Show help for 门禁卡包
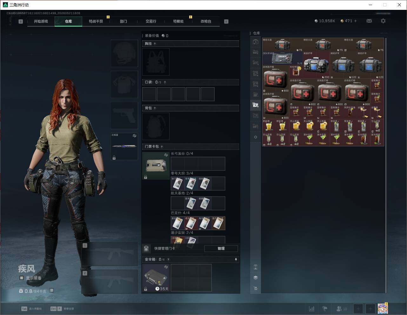This screenshot has height=315, width=407. 162,147
